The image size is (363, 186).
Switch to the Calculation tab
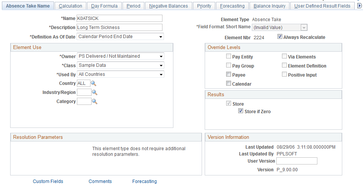70,6
